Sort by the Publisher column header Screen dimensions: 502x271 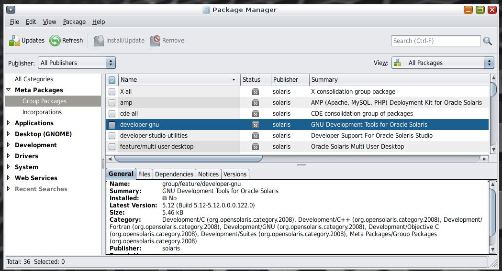pos(290,79)
